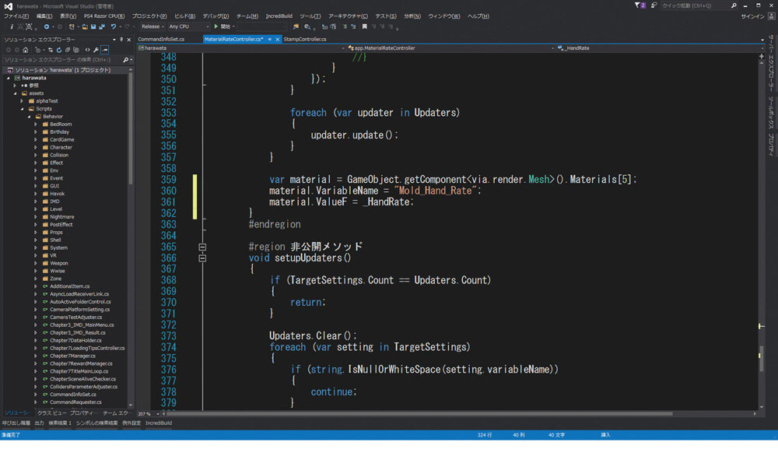Open CommandInfoSet.cs in the solution tree
The height and width of the screenshot is (456, 778).
tap(73, 395)
